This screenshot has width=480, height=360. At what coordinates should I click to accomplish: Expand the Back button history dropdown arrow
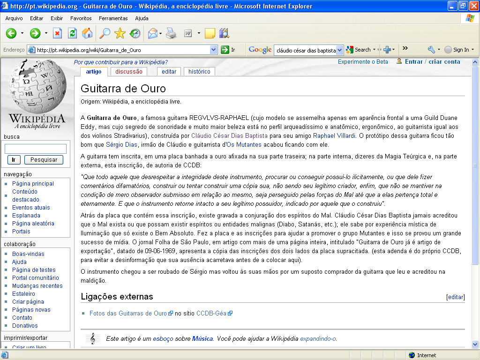coord(22,33)
